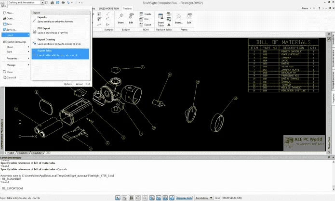Click Create BOM in the ribbon
Image resolution: width=335 pixels, height=201 pixels.
tap(145, 14)
